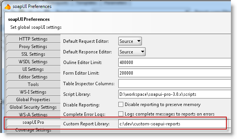Image resolution: width=237 pixels, height=139 pixels.
Task: Click the 'Disable Reporting:' label
Action: (81, 105)
